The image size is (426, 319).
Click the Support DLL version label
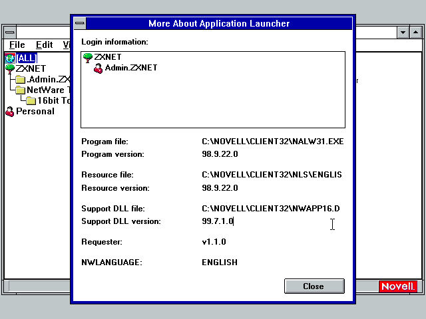tap(121, 221)
